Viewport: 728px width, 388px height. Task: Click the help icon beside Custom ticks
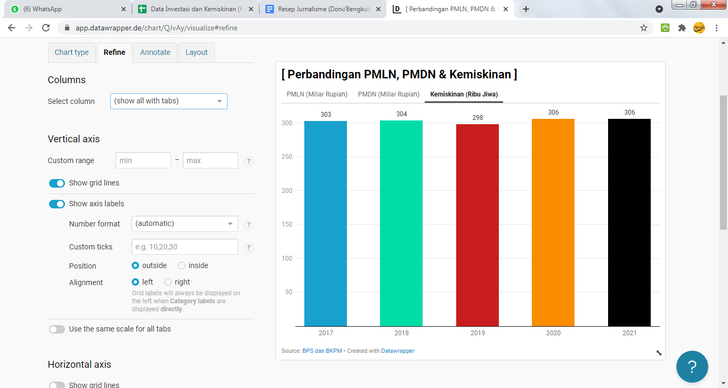[248, 248]
